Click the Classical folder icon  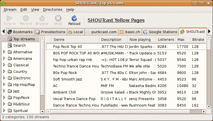point(10,65)
